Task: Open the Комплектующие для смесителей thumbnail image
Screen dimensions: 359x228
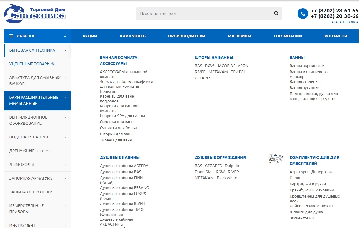Action: coord(276,159)
